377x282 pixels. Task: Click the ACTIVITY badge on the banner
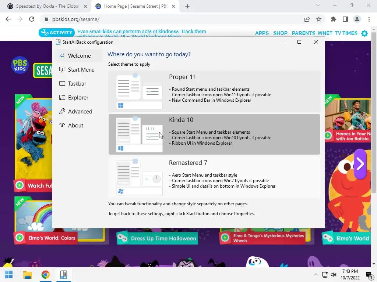(x=57, y=33)
